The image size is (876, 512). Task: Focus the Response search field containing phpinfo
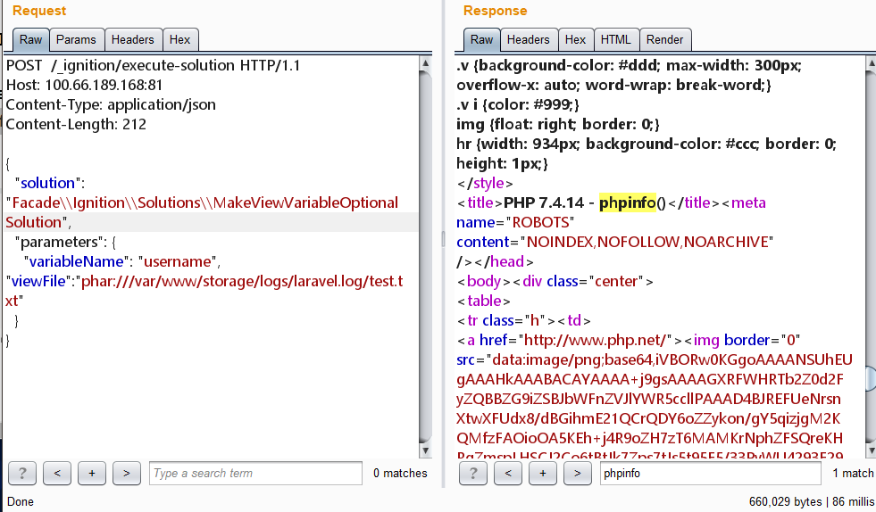[x=710, y=474]
